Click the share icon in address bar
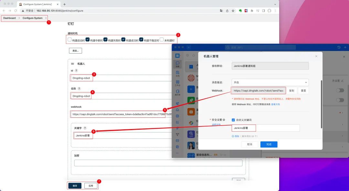Image resolution: width=349 pixels, height=191 pixels. [227, 11]
